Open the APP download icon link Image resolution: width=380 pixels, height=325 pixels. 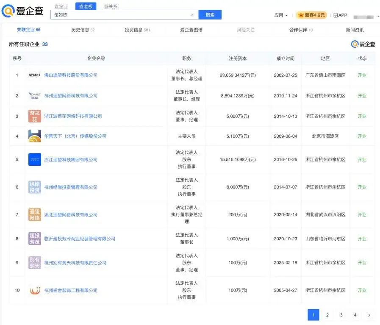pos(340,15)
